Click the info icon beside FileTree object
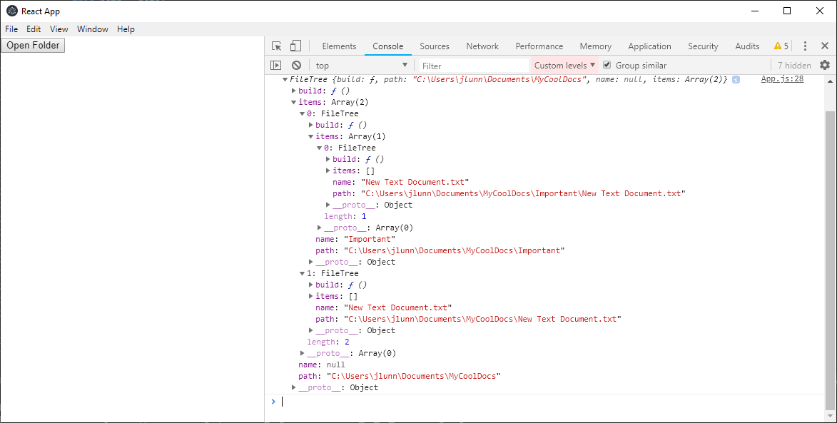837x423 pixels. click(x=736, y=79)
